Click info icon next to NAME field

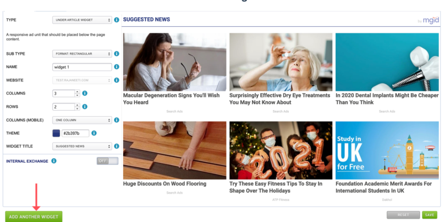coord(117,67)
